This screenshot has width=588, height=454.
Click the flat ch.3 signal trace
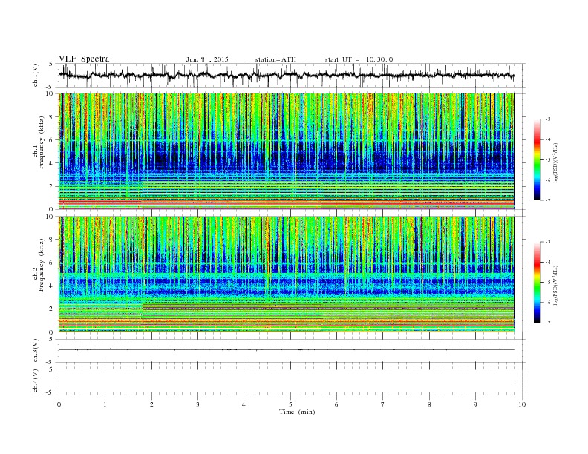pos(286,350)
